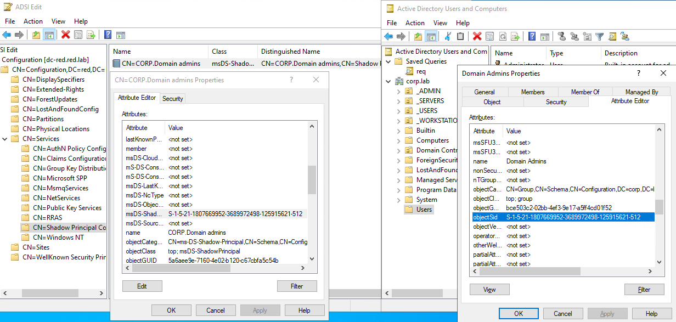Click the Filter funnel icon in AD Users toolbar
Screen dimensions: 676x322
pyautogui.click(x=599, y=36)
